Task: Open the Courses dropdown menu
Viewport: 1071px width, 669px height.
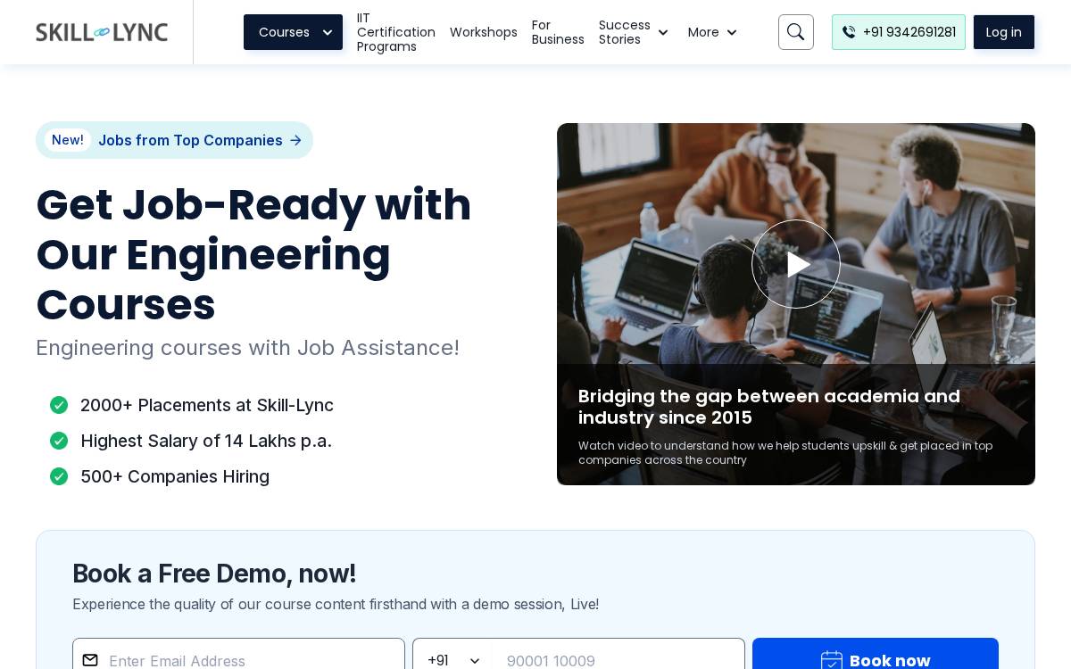Action: (293, 32)
